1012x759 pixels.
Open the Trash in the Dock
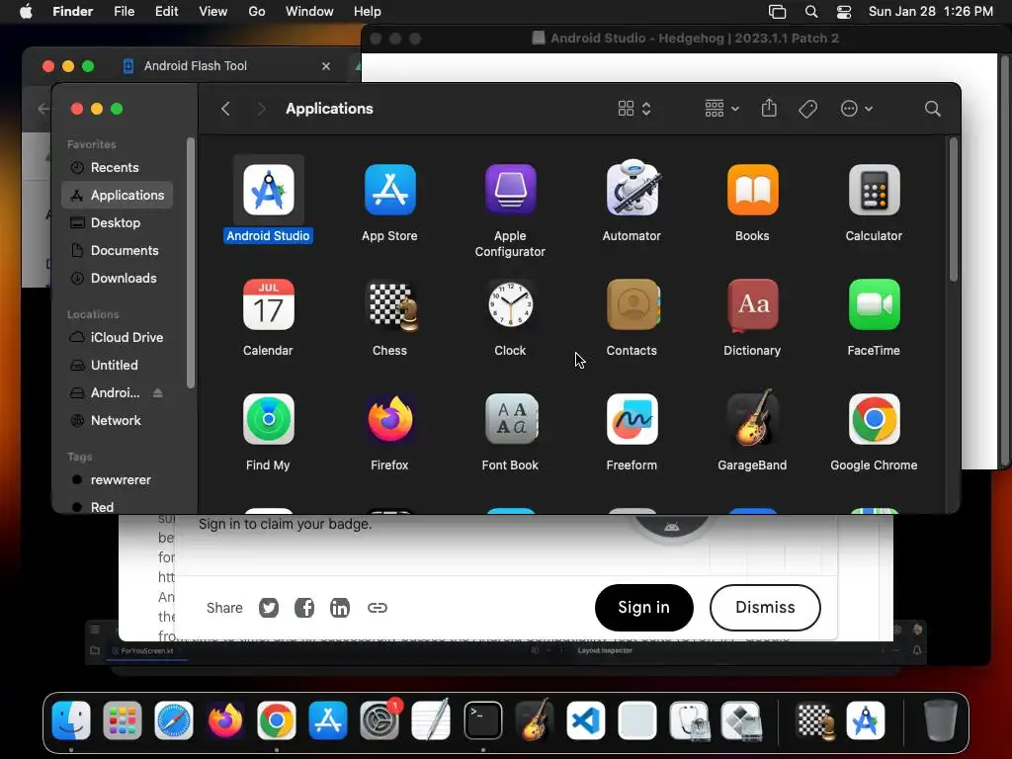pos(940,720)
